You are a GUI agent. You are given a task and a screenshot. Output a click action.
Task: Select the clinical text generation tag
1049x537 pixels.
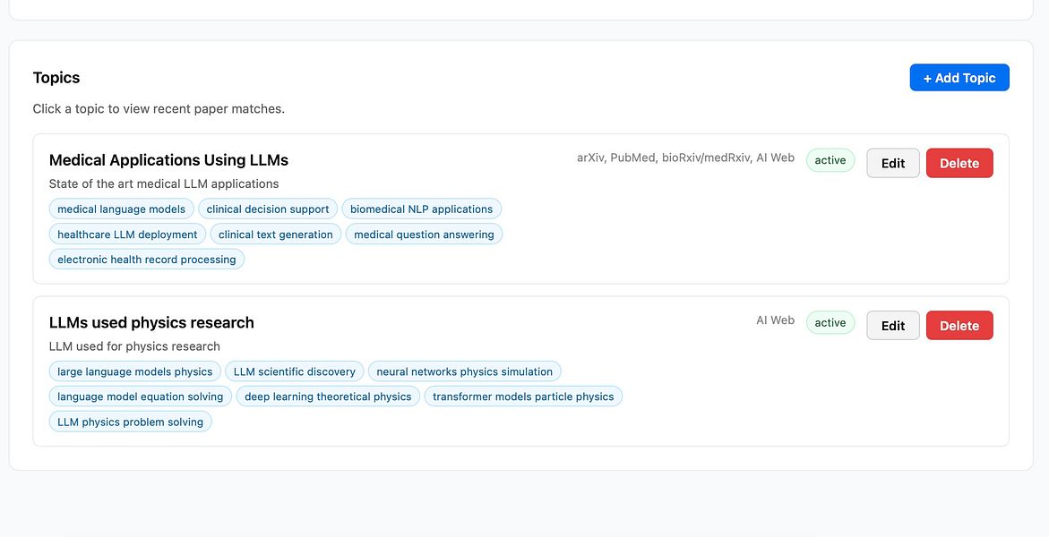click(x=276, y=234)
